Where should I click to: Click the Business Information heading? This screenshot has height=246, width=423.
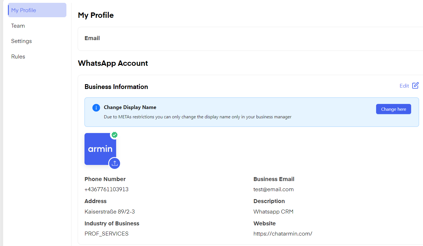click(116, 87)
